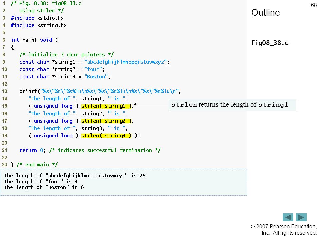Click highlighted 'strlen( string3 )' call

(x=106, y=136)
